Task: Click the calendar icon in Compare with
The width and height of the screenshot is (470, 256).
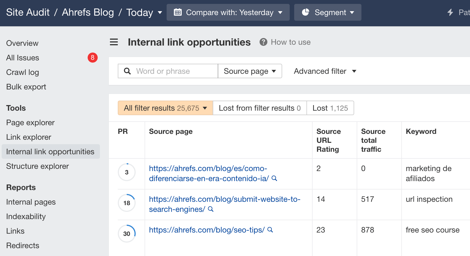Action: (178, 12)
